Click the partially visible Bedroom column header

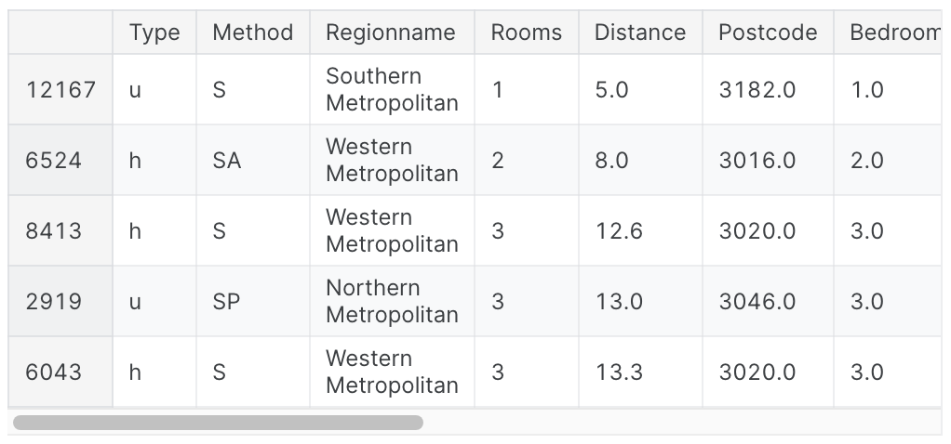point(888,33)
